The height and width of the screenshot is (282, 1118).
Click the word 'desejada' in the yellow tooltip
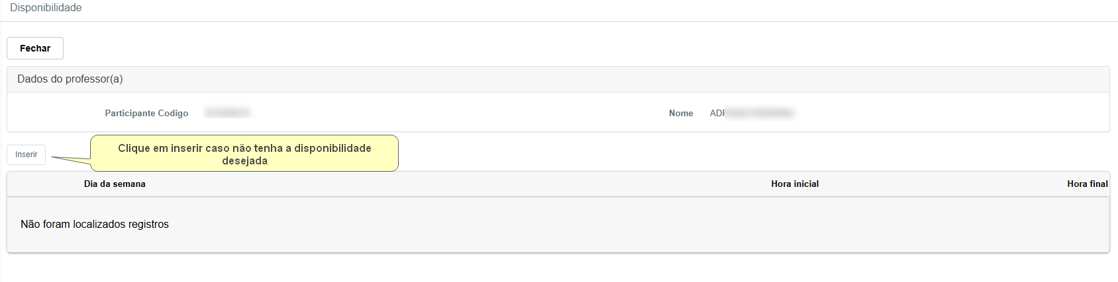(x=244, y=161)
